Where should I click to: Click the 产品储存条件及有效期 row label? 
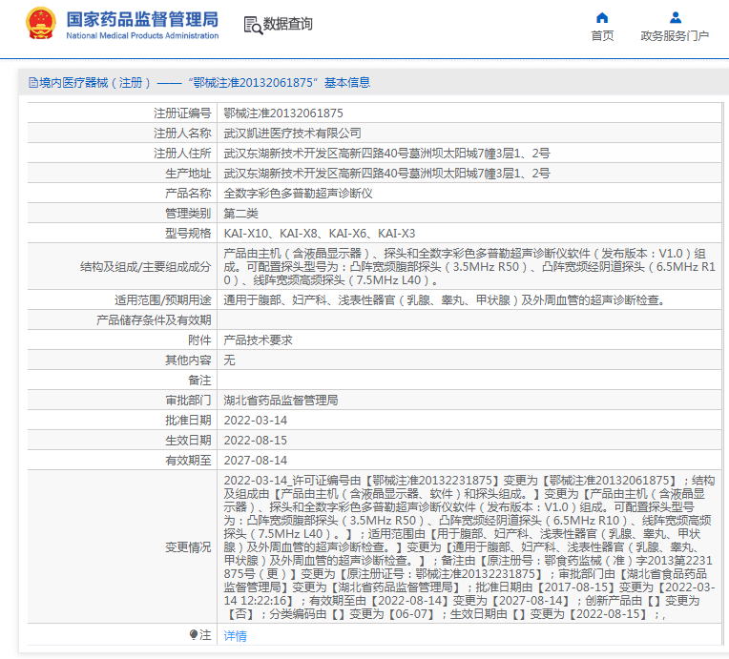(x=154, y=319)
